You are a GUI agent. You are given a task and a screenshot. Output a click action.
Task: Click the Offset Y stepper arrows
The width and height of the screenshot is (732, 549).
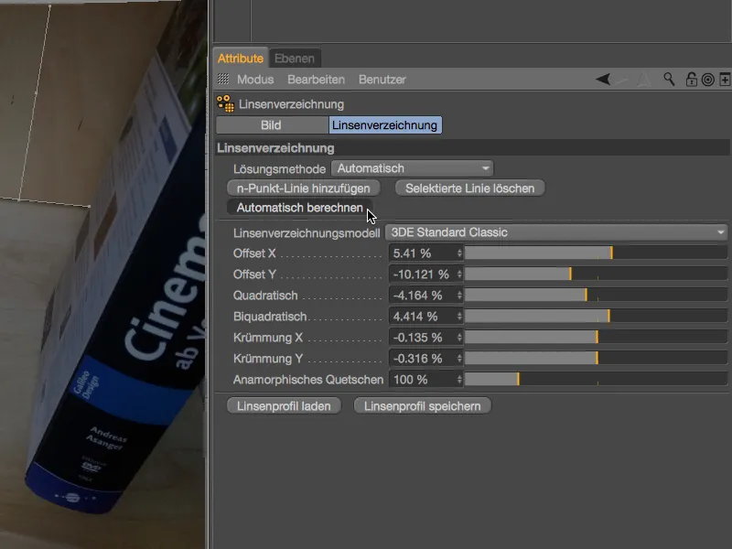(460, 274)
